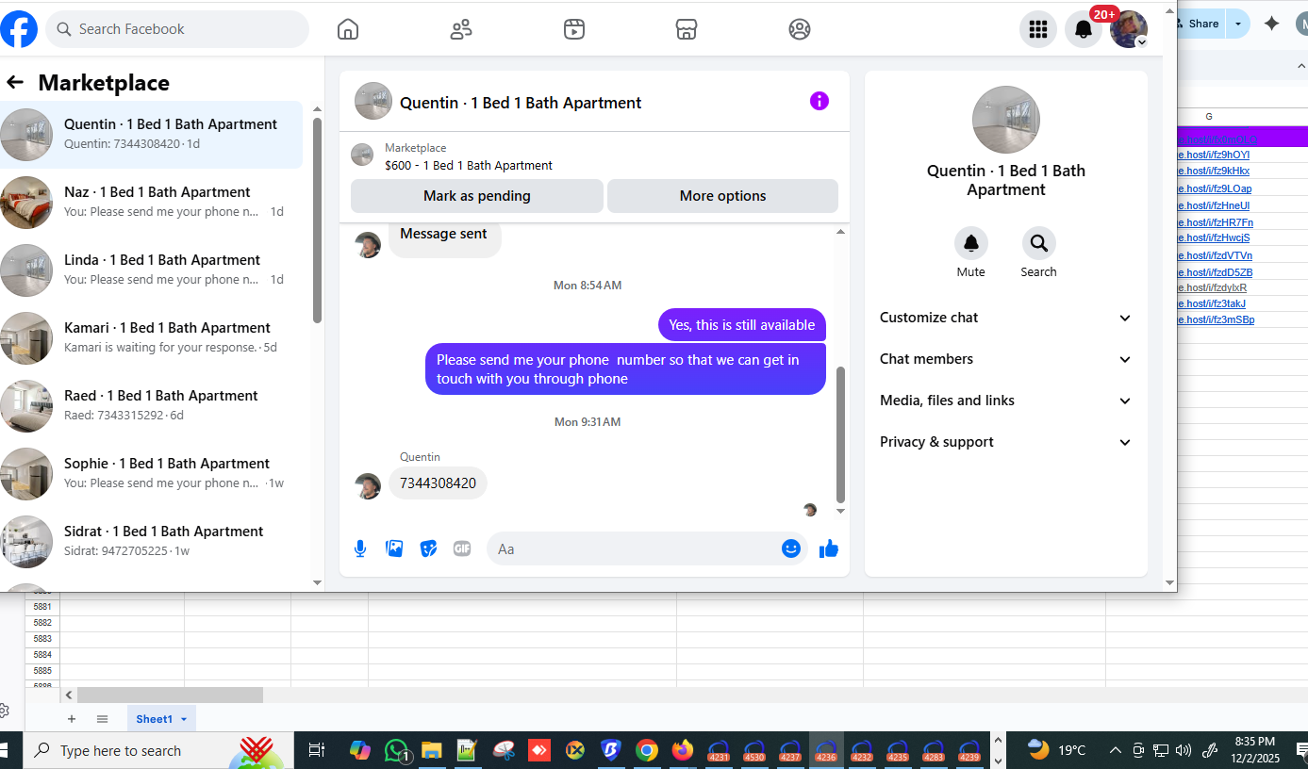Click the chat message scrollbar thumb

841,434
